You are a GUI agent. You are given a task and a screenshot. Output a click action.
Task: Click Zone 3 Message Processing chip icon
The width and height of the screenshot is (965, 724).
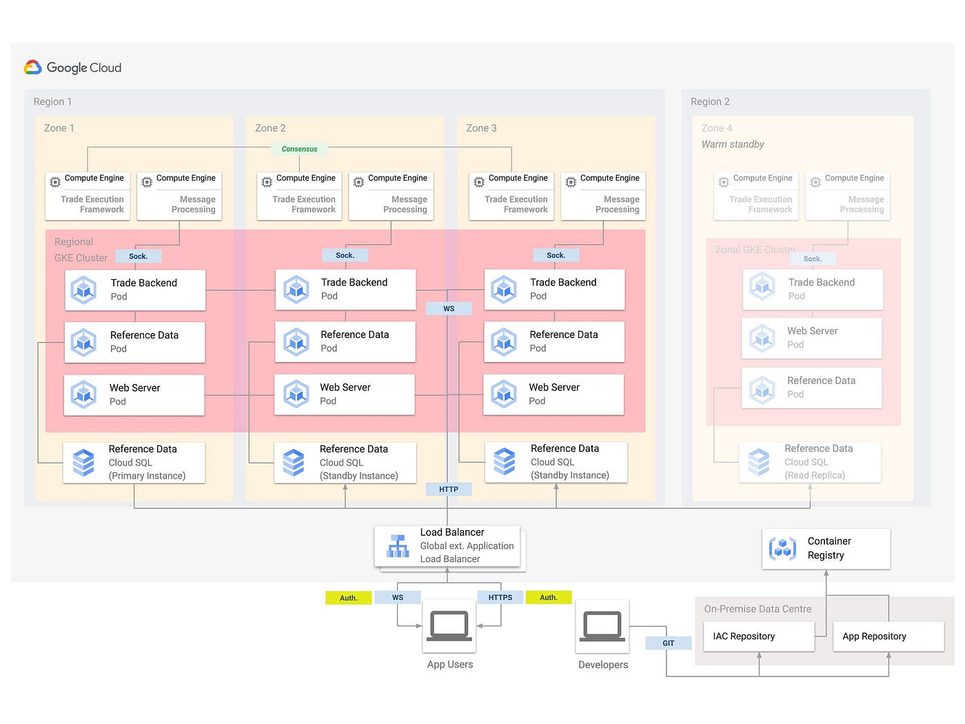[571, 182]
